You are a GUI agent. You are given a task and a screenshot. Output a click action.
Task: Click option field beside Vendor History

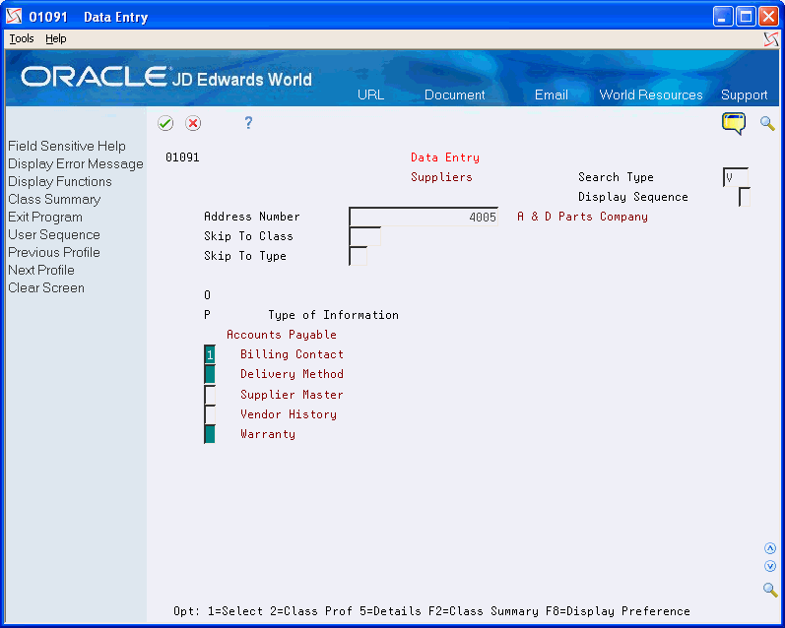coord(210,414)
